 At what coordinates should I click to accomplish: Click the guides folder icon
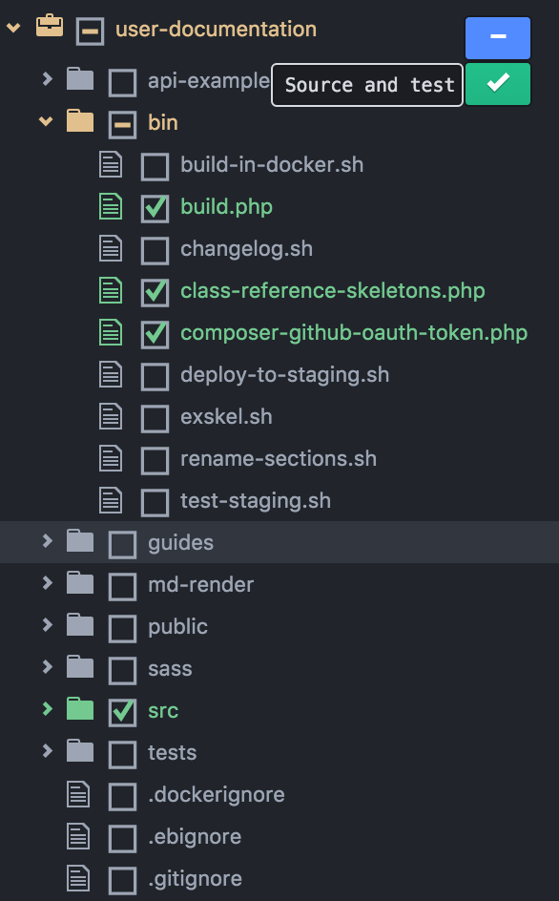80,541
